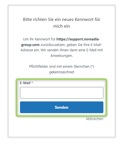The width and height of the screenshot is (122, 146).
Task: Click the bold https://support.nomadia- URL text
Action: coord(78,39)
